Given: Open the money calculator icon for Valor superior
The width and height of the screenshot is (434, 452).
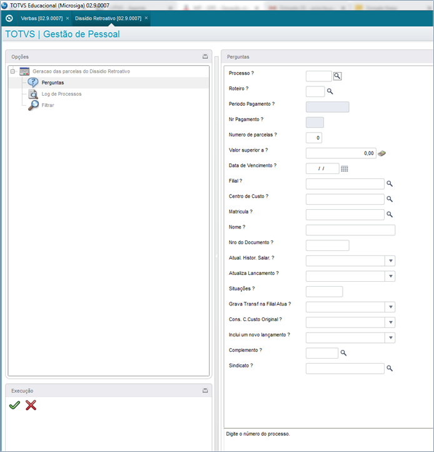Looking at the screenshot, I should coord(381,153).
